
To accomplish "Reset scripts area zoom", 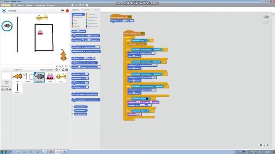I will click(x=264, y=145).
